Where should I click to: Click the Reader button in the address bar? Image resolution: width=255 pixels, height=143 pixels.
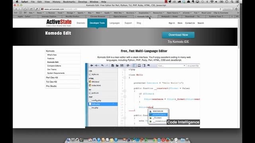[x=228, y=9]
